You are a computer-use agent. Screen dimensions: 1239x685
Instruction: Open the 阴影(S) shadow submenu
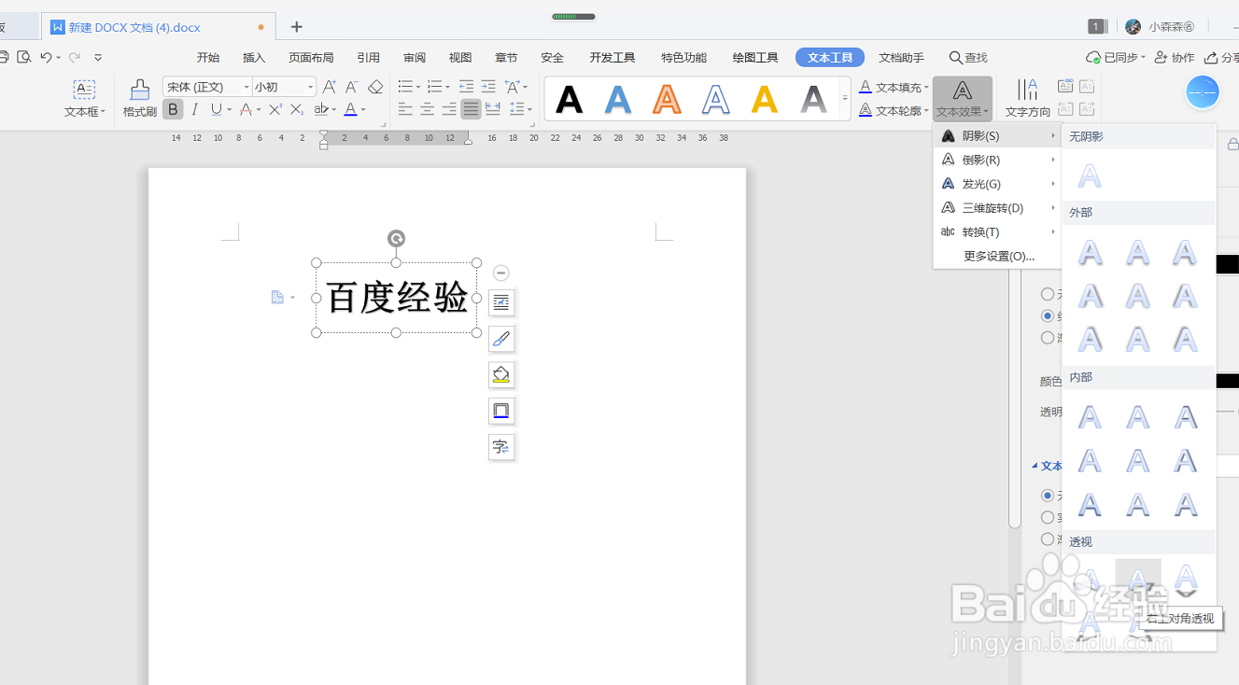(997, 136)
